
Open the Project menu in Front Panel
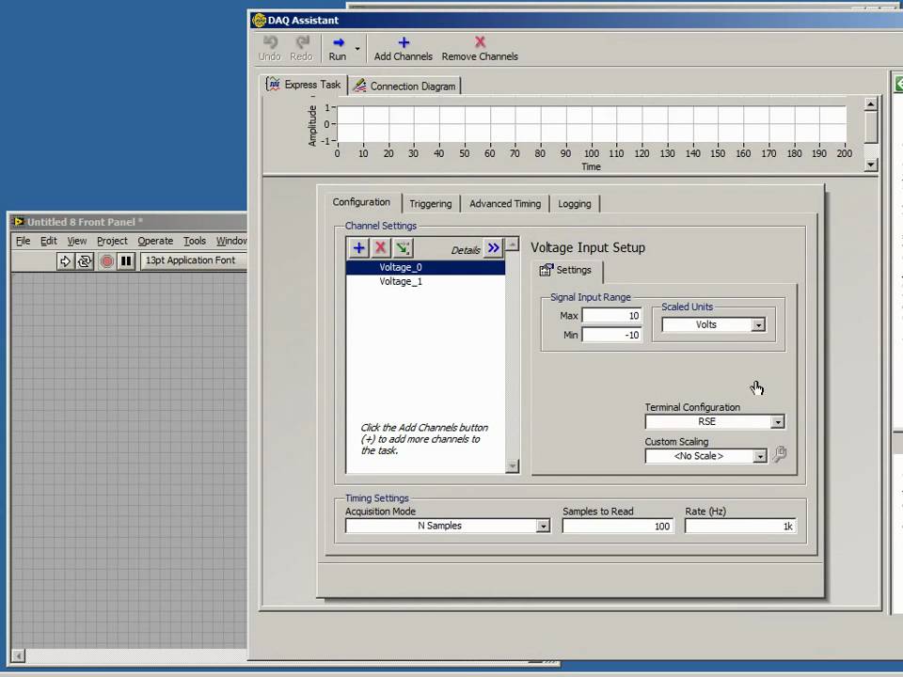pos(112,241)
